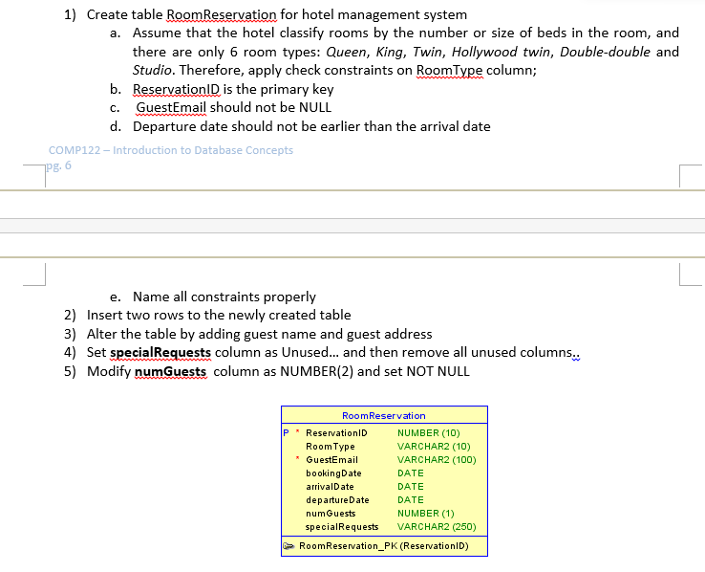705x572 pixels.
Task: Click 'GuestEmail should not be NULL' line
Action: pos(234,108)
